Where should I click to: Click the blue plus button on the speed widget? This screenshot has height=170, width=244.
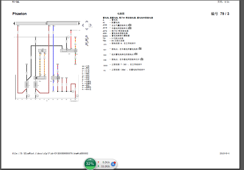click(x=113, y=164)
